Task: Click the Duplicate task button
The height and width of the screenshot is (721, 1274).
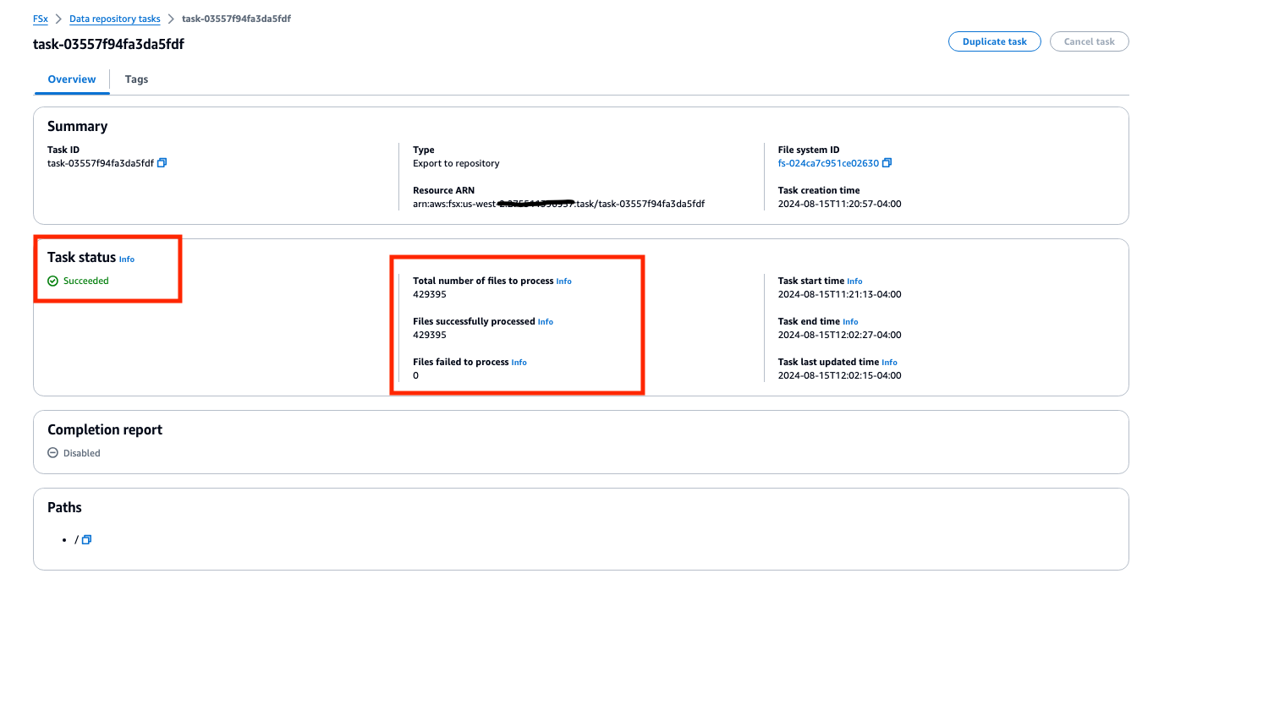Action: [994, 41]
